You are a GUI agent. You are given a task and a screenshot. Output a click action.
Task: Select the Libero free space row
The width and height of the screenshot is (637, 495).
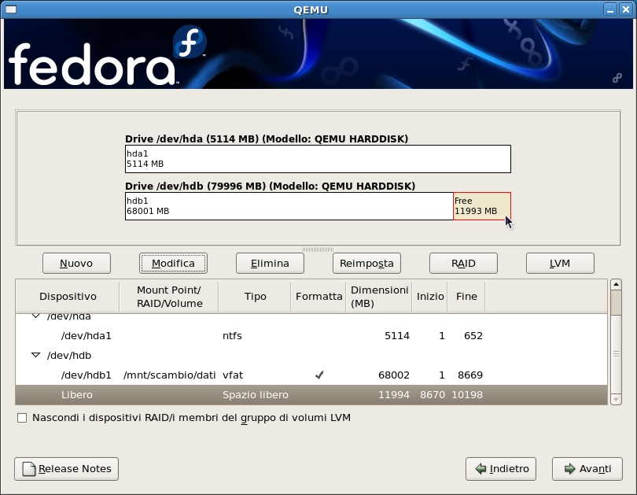[311, 394]
